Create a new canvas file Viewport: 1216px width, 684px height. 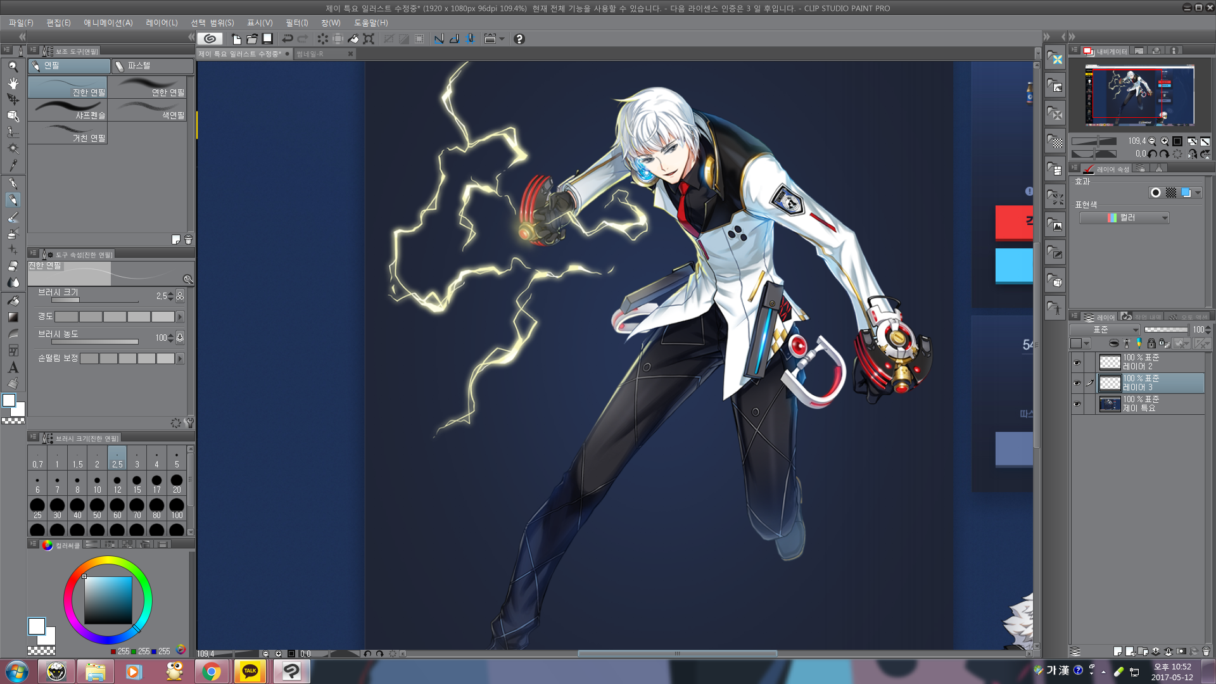[x=236, y=39]
